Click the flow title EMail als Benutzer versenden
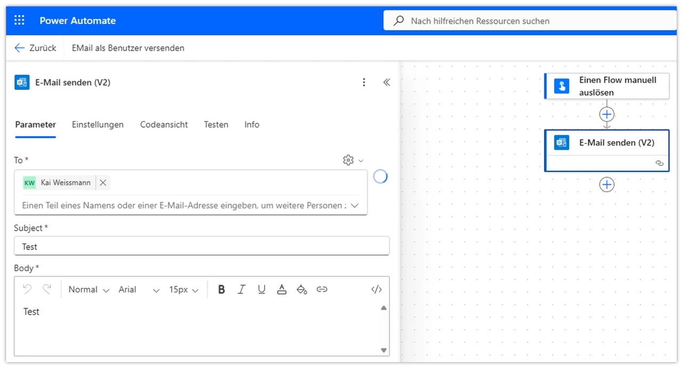This screenshot has width=683, height=371. pyautogui.click(x=128, y=48)
